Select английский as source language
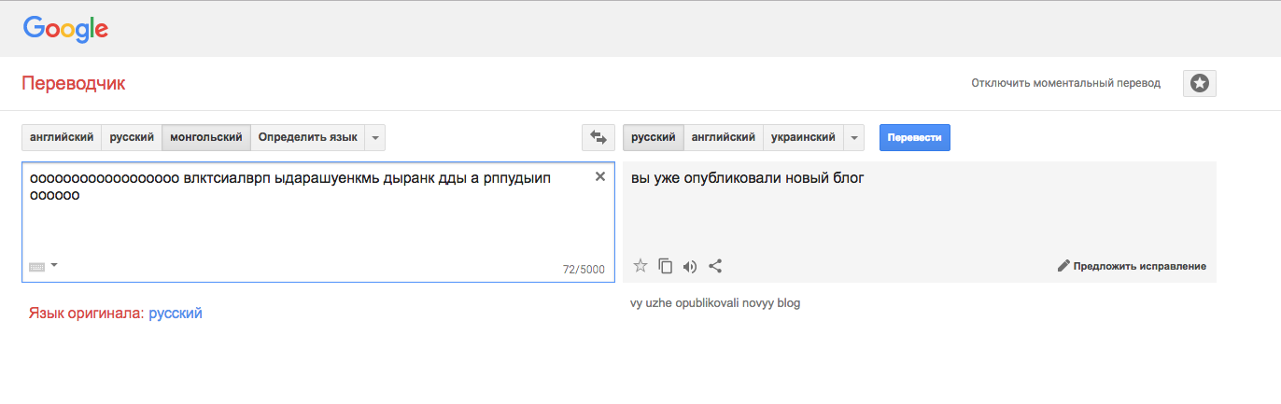Screen dimensions: 1281x404 click(62, 137)
